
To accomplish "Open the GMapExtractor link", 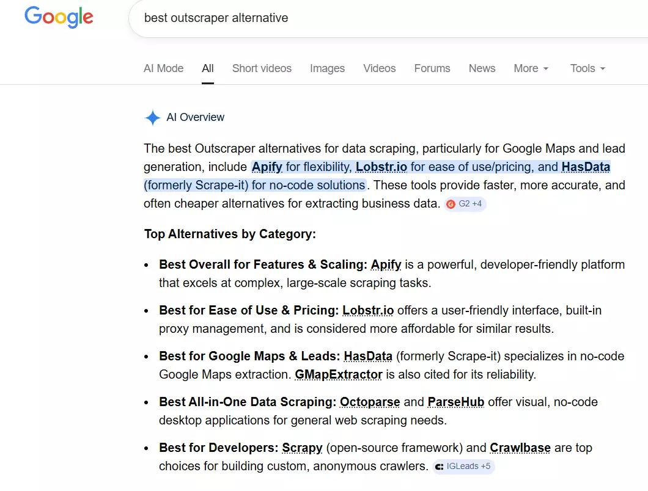I will point(339,374).
